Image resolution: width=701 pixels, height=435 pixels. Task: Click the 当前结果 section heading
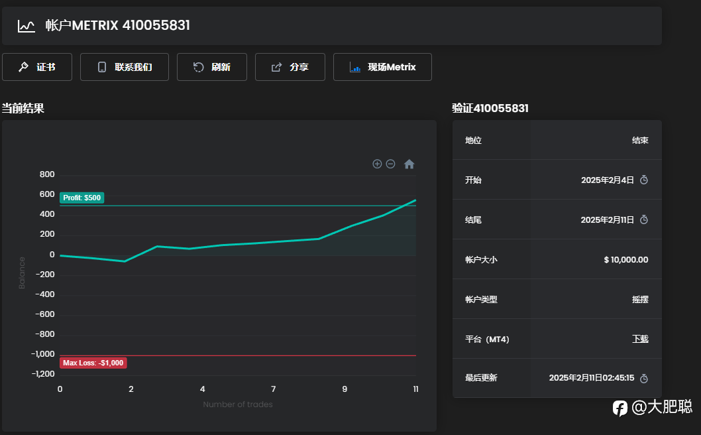point(23,108)
